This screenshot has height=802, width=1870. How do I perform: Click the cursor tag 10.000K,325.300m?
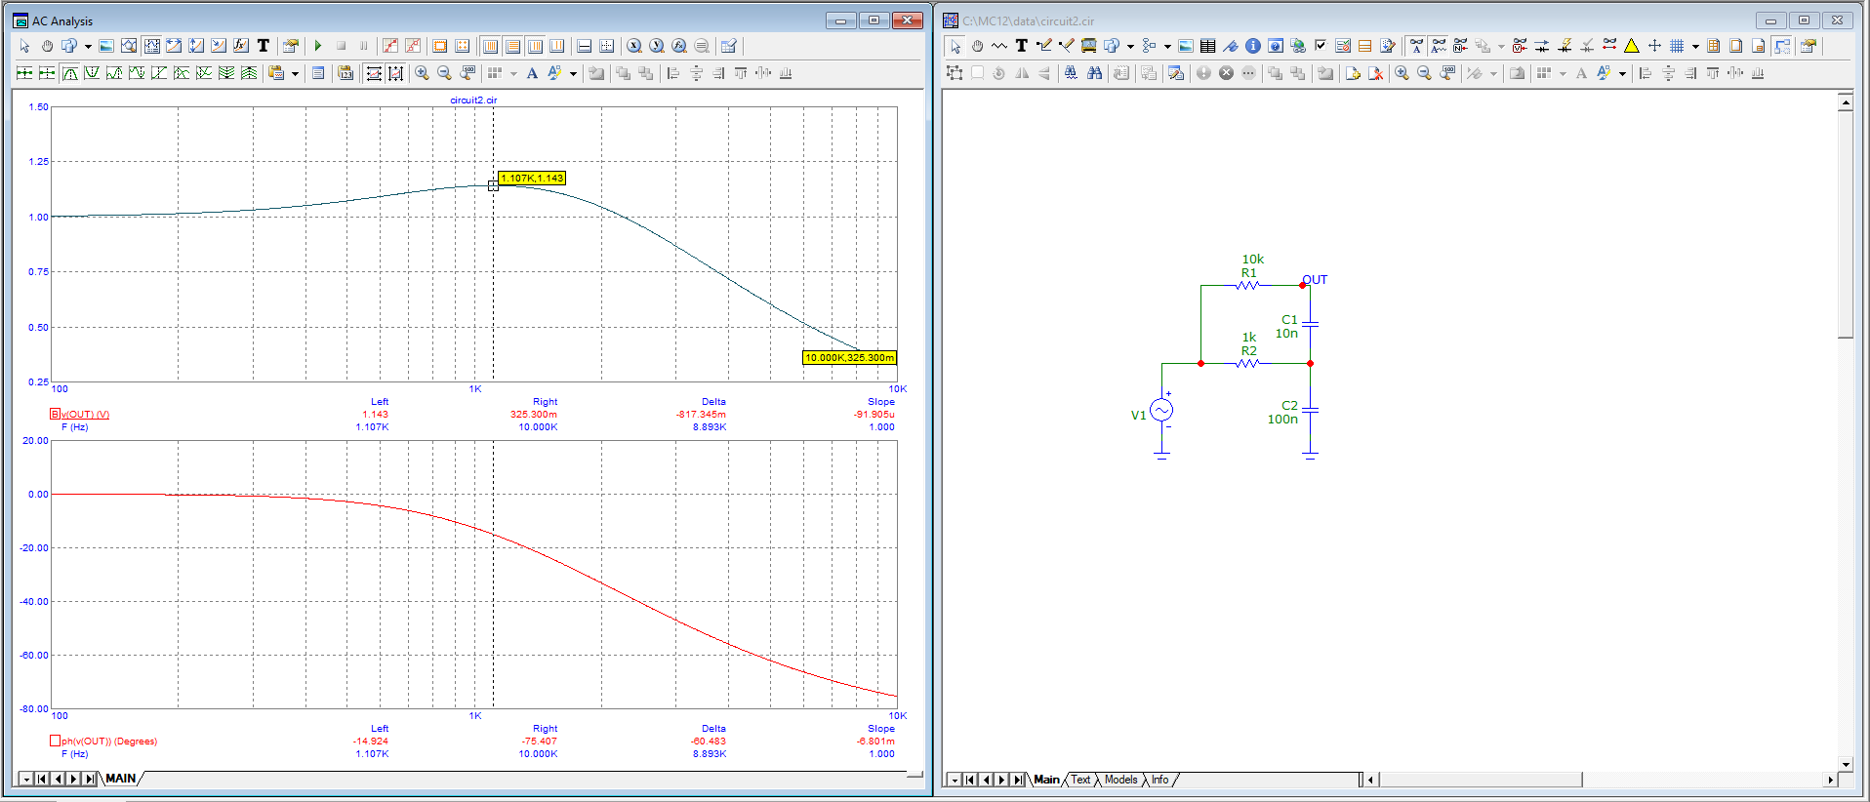(849, 358)
